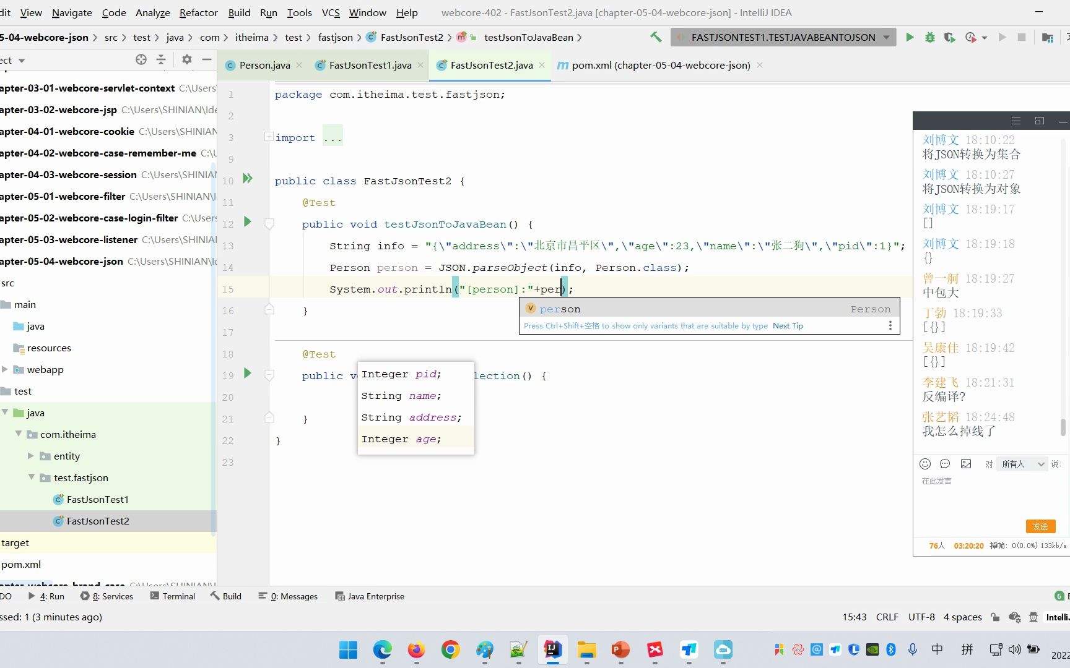Image resolution: width=1070 pixels, height=668 pixels.
Task: Open the 所有人 recipient dropdown in chat
Action: click(1022, 464)
